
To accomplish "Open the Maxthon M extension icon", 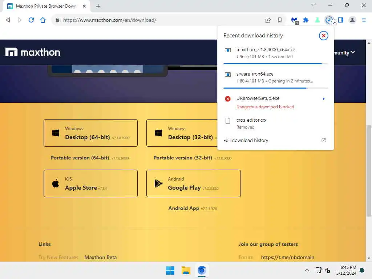I will (x=295, y=21).
